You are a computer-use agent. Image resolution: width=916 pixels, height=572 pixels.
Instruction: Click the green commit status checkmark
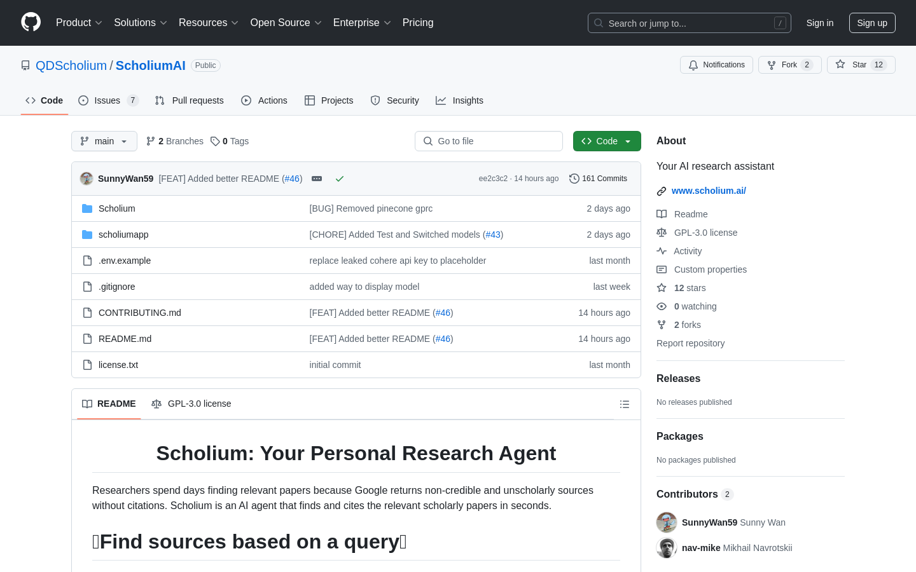pos(340,179)
